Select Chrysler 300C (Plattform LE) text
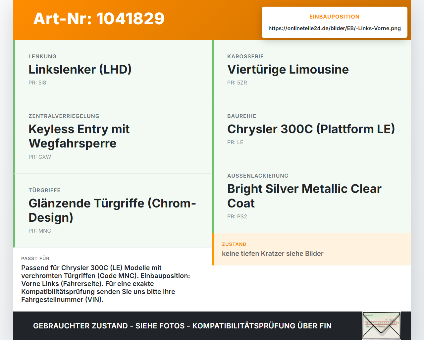The height and width of the screenshot is (340, 424). [x=311, y=129]
